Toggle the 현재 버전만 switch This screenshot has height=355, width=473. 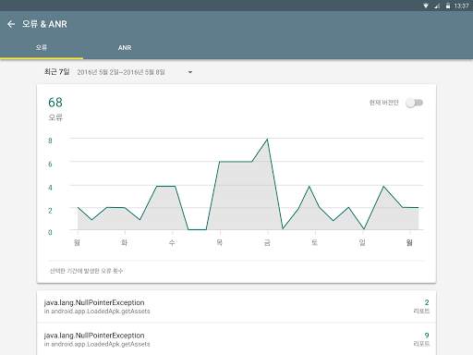point(415,103)
